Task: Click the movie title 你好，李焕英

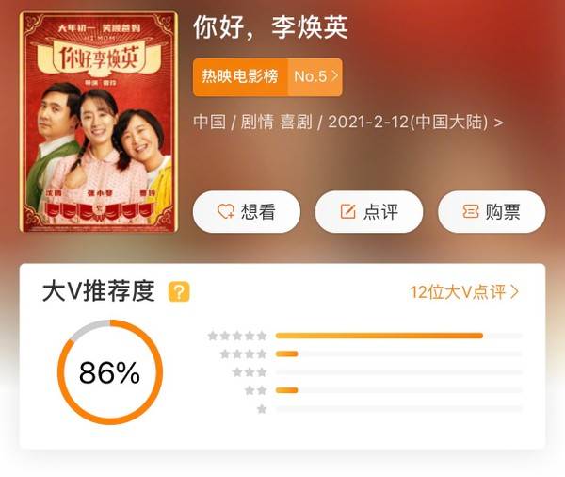Action: (270, 27)
